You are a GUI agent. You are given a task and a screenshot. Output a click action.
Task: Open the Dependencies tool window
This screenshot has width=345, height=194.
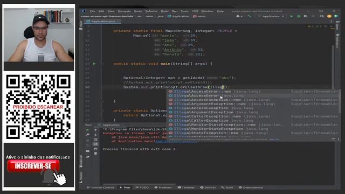tap(251, 188)
